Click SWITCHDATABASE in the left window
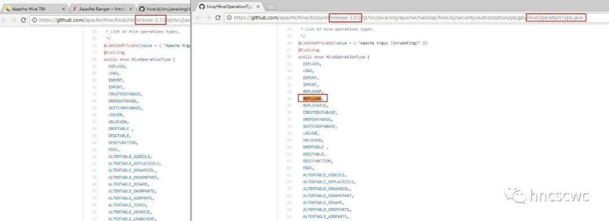 [126, 108]
